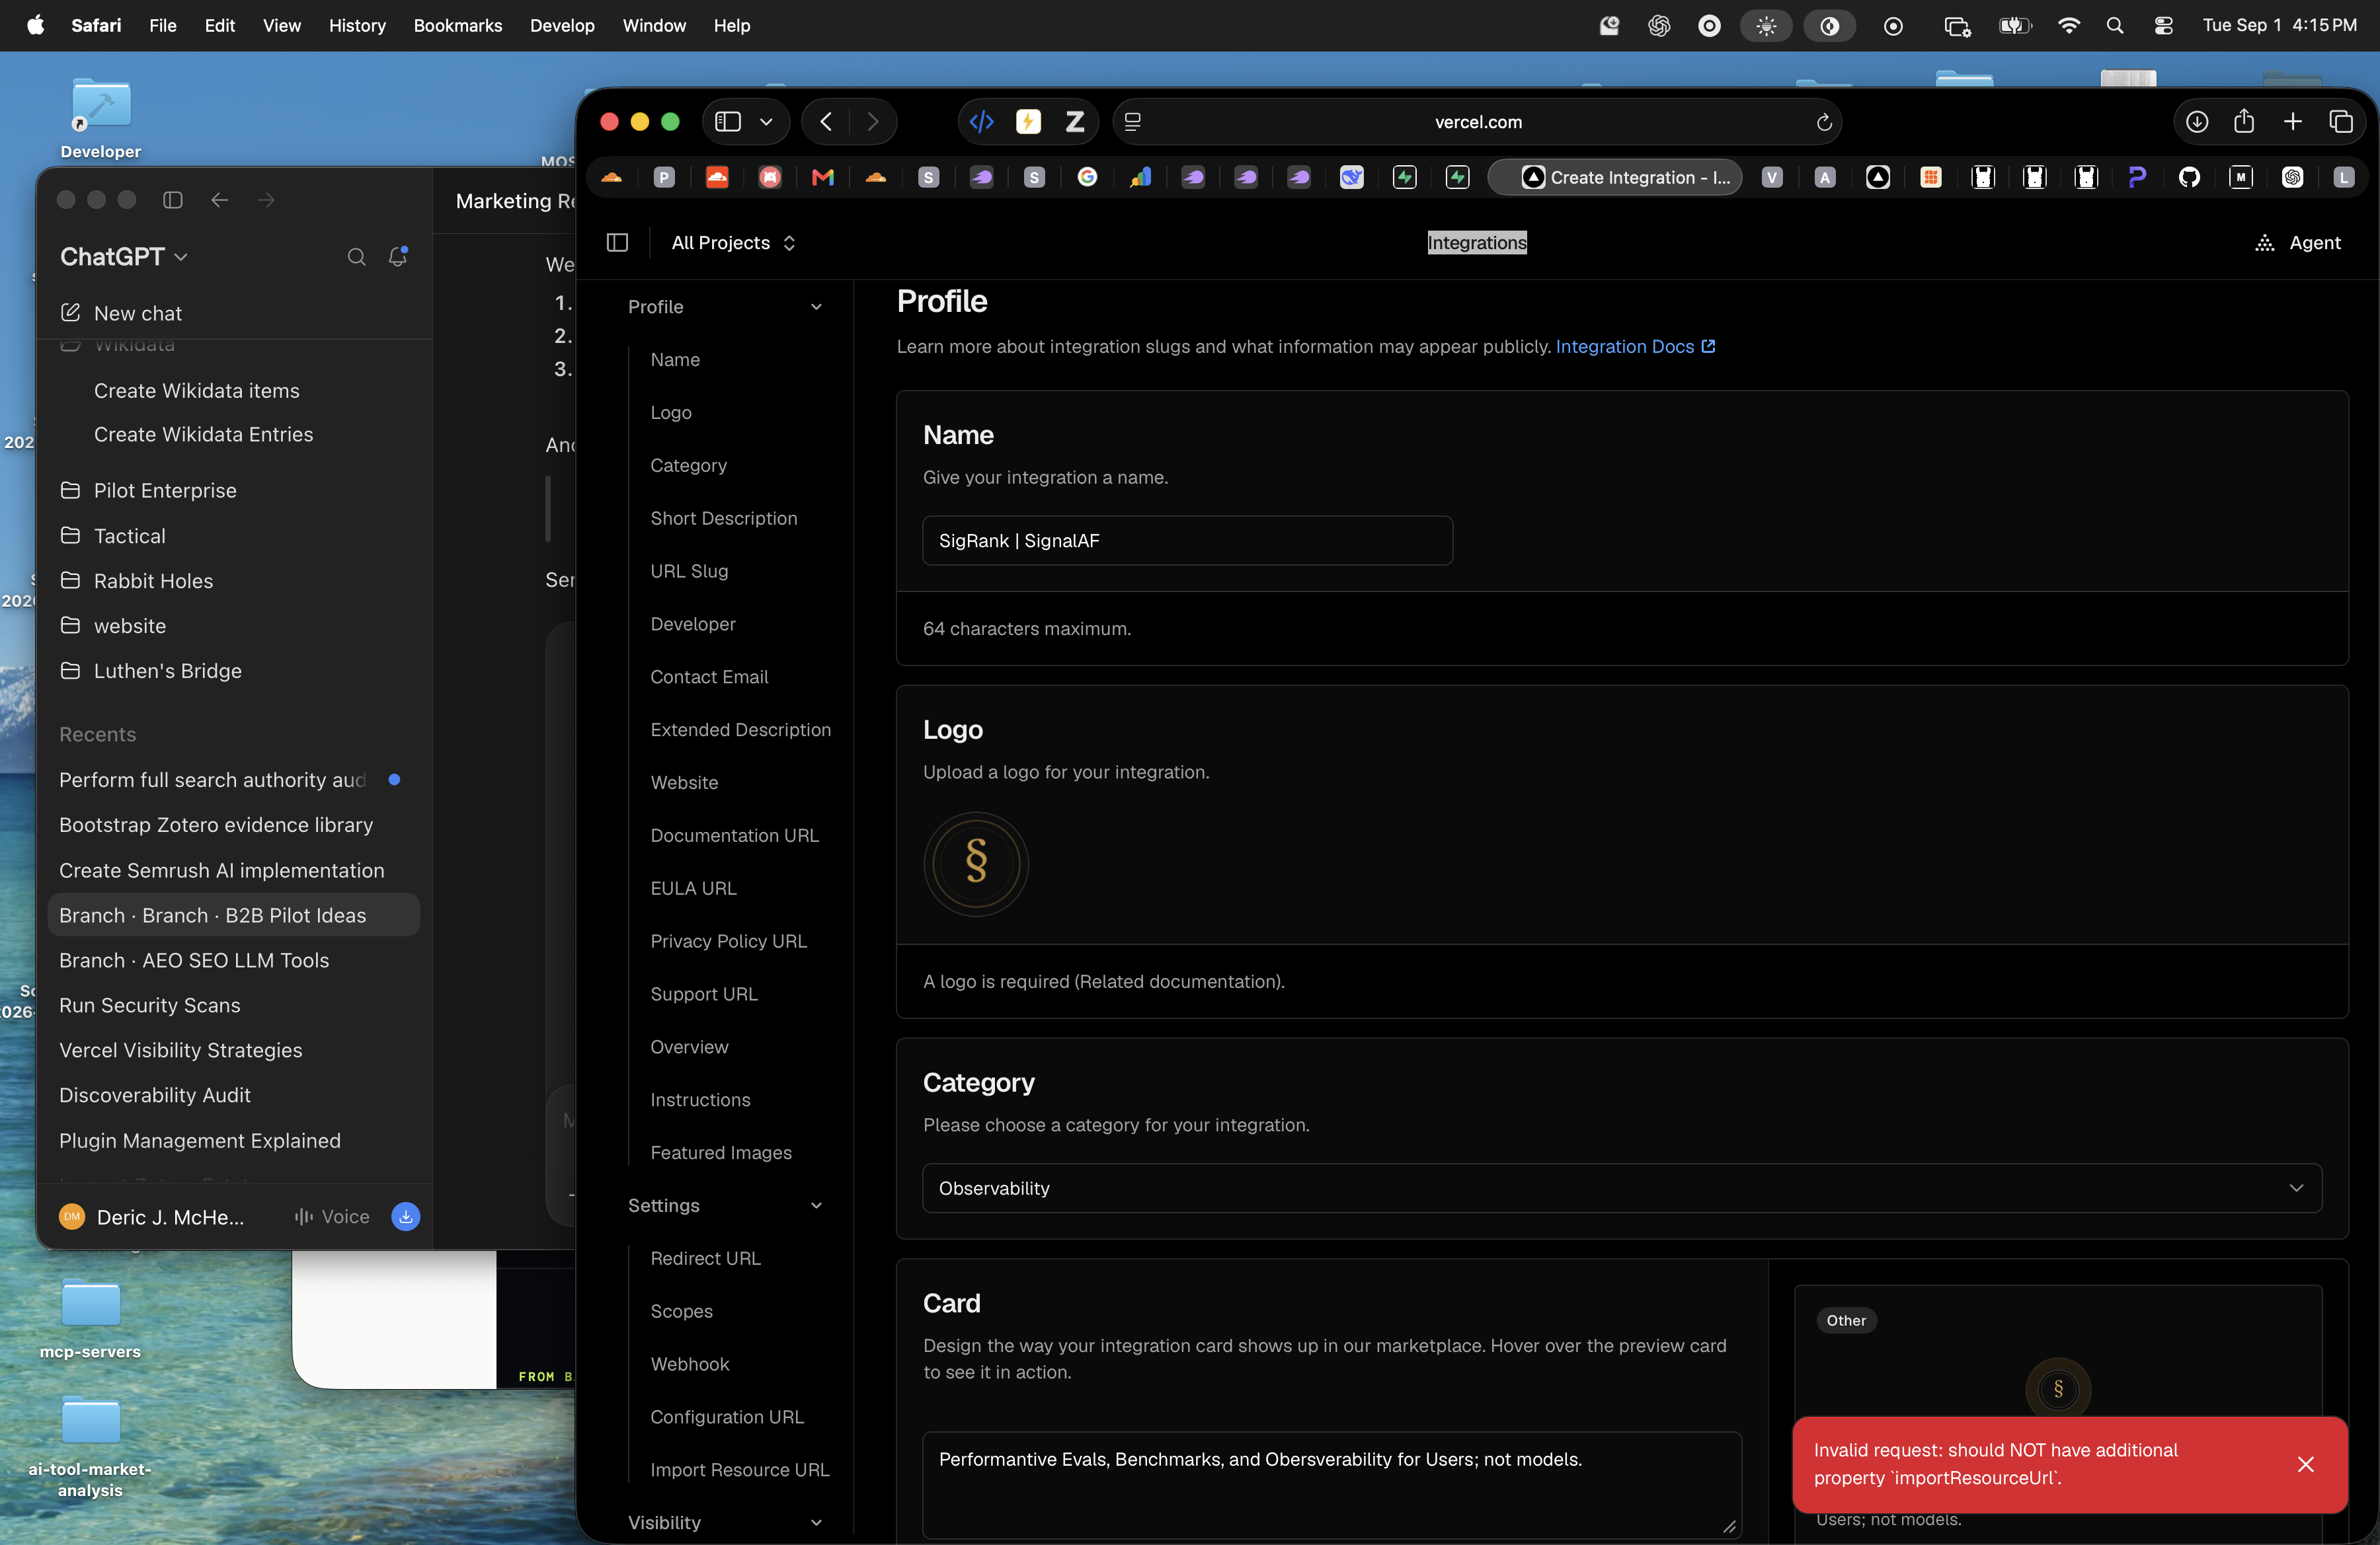Open the Run Security Scans chat
Screen dimensions: 2380x1545
pyautogui.click(x=150, y=1005)
